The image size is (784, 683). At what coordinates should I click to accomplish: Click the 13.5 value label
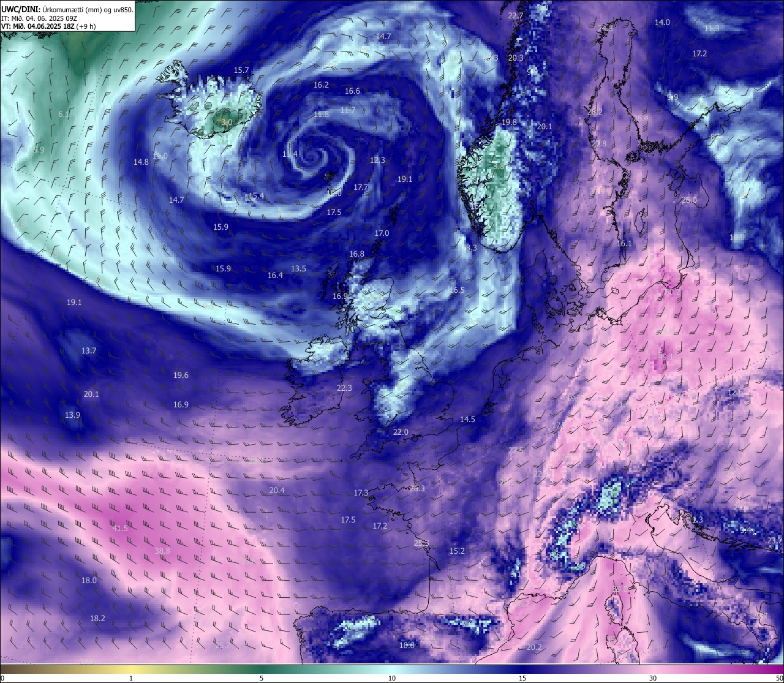coord(298,269)
